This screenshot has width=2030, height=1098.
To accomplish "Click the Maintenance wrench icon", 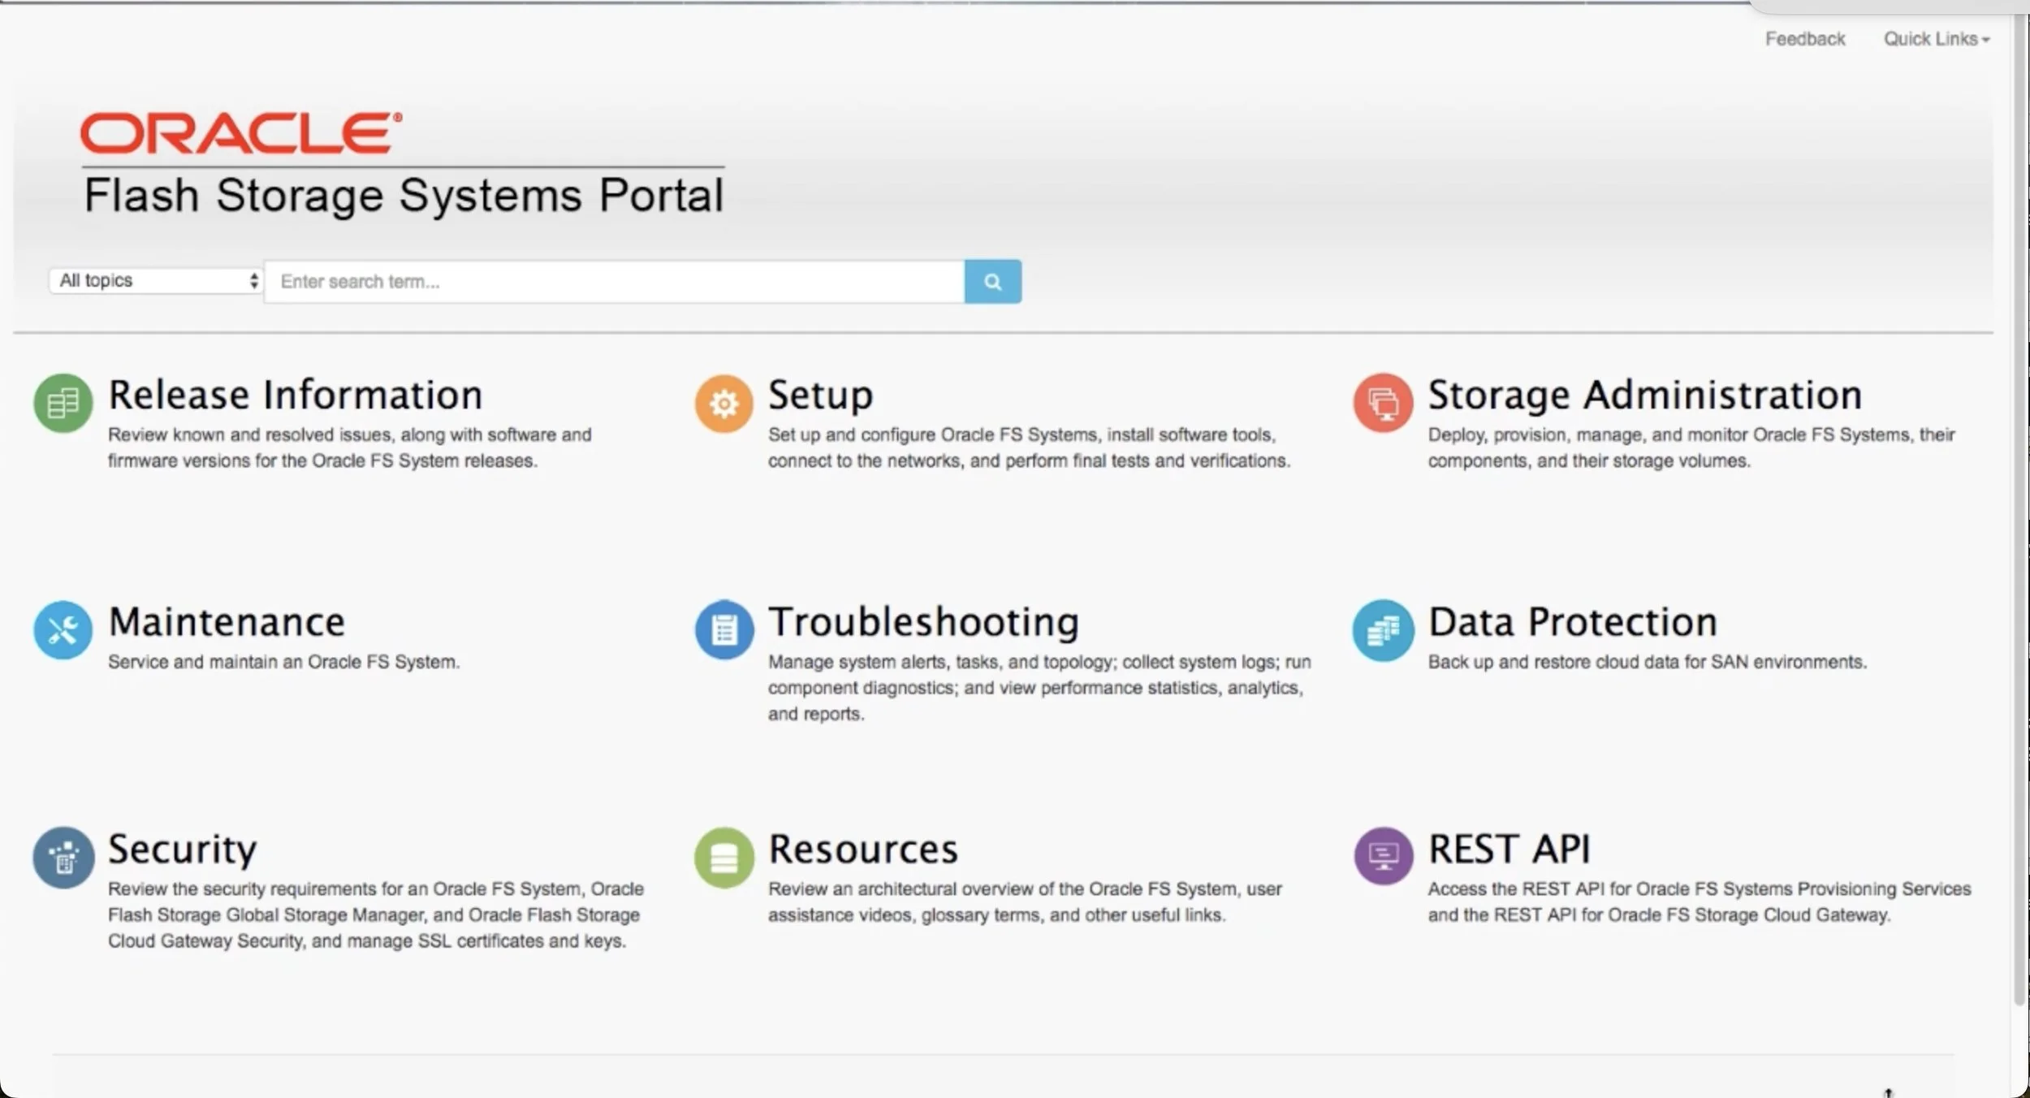I will 63,629.
